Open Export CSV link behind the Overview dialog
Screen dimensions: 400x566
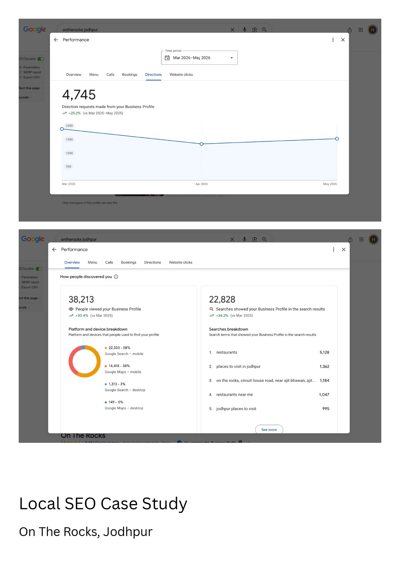click(30, 287)
